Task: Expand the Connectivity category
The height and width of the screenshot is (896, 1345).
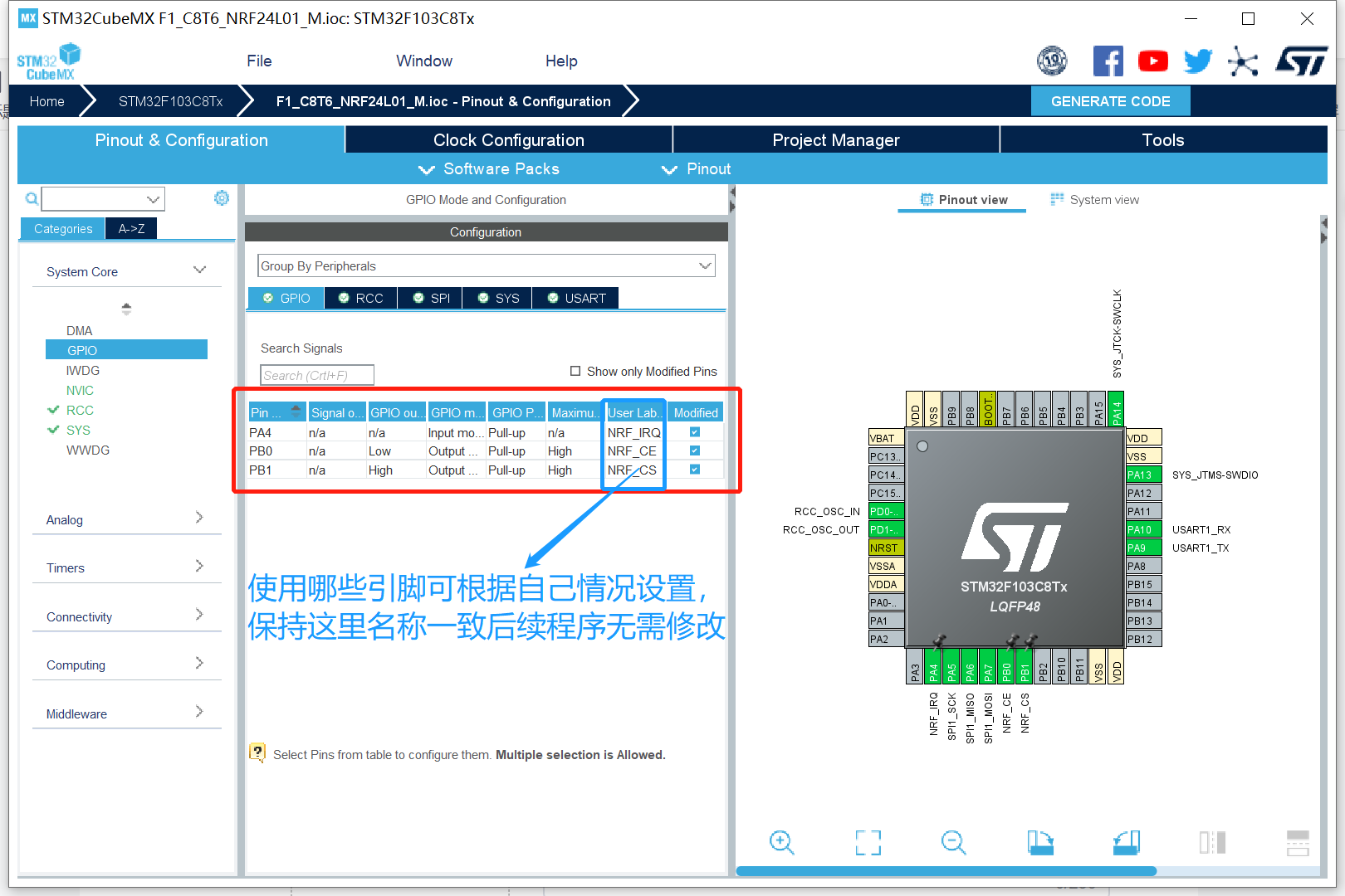Action: tap(198, 615)
